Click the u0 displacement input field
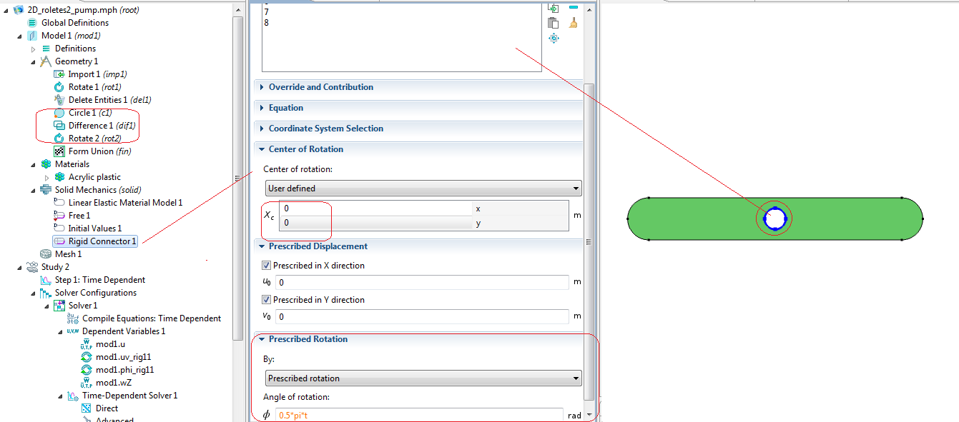Screen dimensions: 959x422 coord(423,282)
